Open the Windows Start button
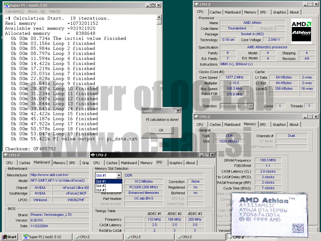 [x=9, y=237]
